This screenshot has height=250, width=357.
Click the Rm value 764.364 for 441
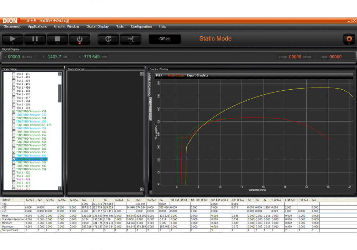[109, 204]
